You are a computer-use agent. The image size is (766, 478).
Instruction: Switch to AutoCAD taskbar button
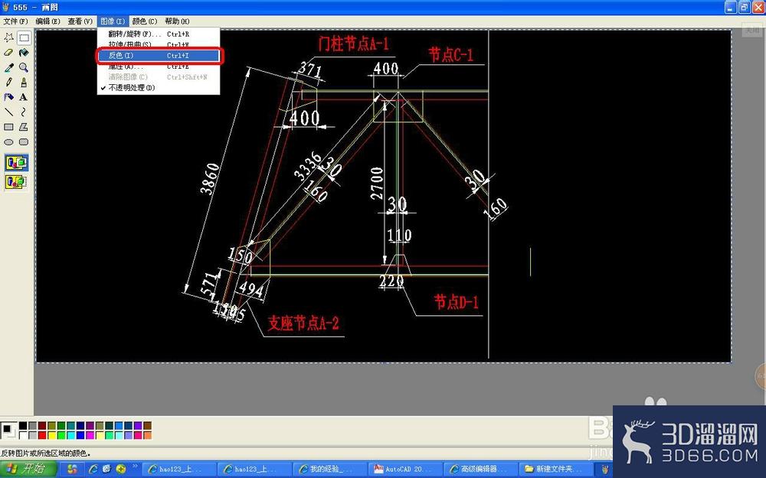click(405, 470)
